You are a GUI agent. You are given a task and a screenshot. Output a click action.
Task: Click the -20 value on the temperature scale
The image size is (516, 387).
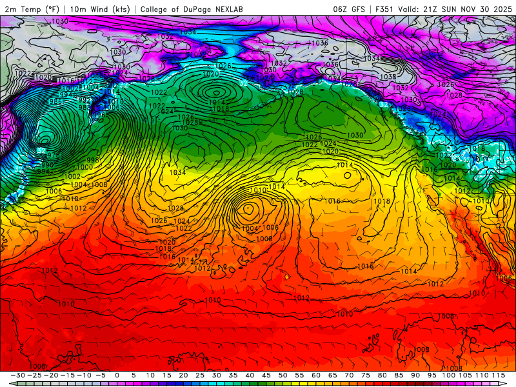coord(51,375)
